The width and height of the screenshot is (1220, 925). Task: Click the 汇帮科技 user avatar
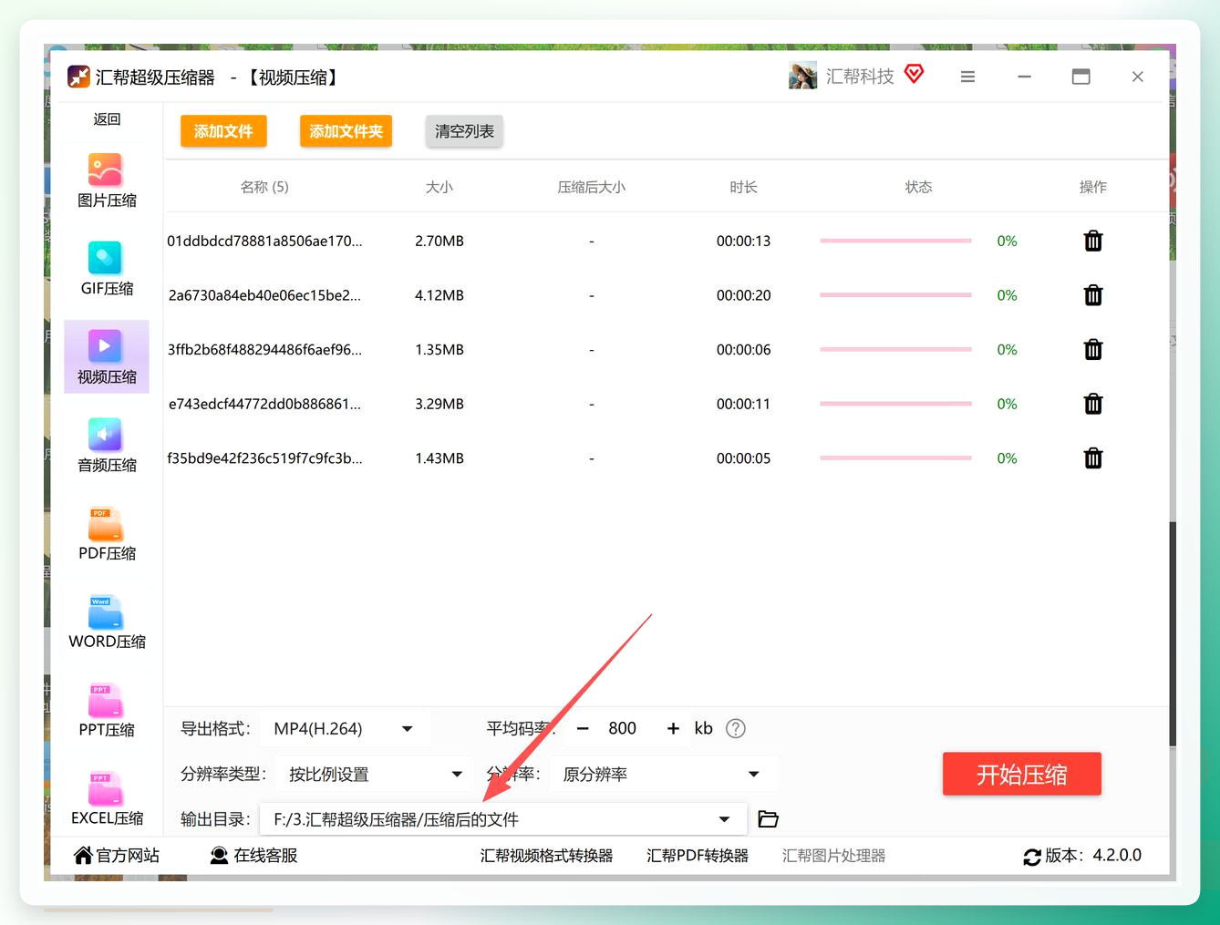click(803, 76)
